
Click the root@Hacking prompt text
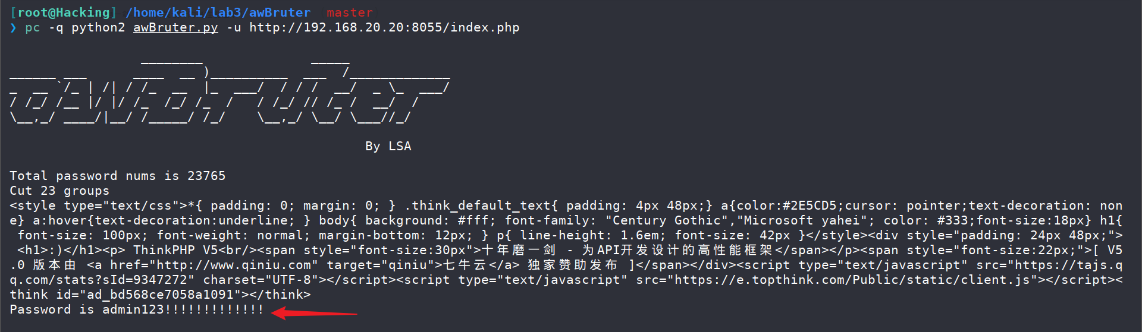click(x=64, y=12)
